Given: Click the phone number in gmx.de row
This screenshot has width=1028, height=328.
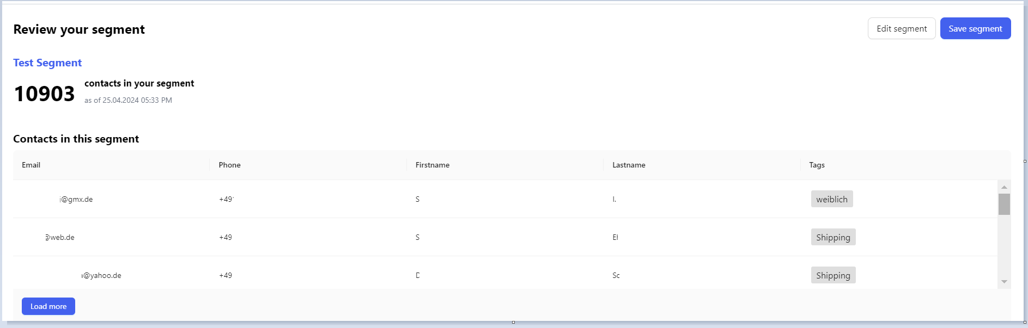Looking at the screenshot, I should pyautogui.click(x=226, y=199).
